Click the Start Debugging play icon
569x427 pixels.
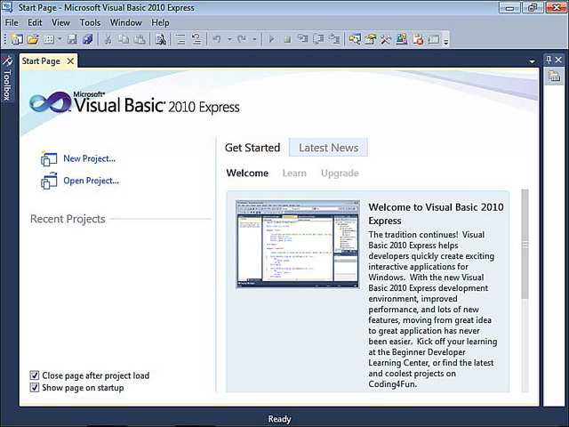pos(271,39)
